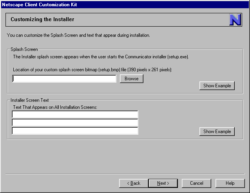Open Help for this wizard page
This screenshot has height=193, width=250.
[230, 183]
